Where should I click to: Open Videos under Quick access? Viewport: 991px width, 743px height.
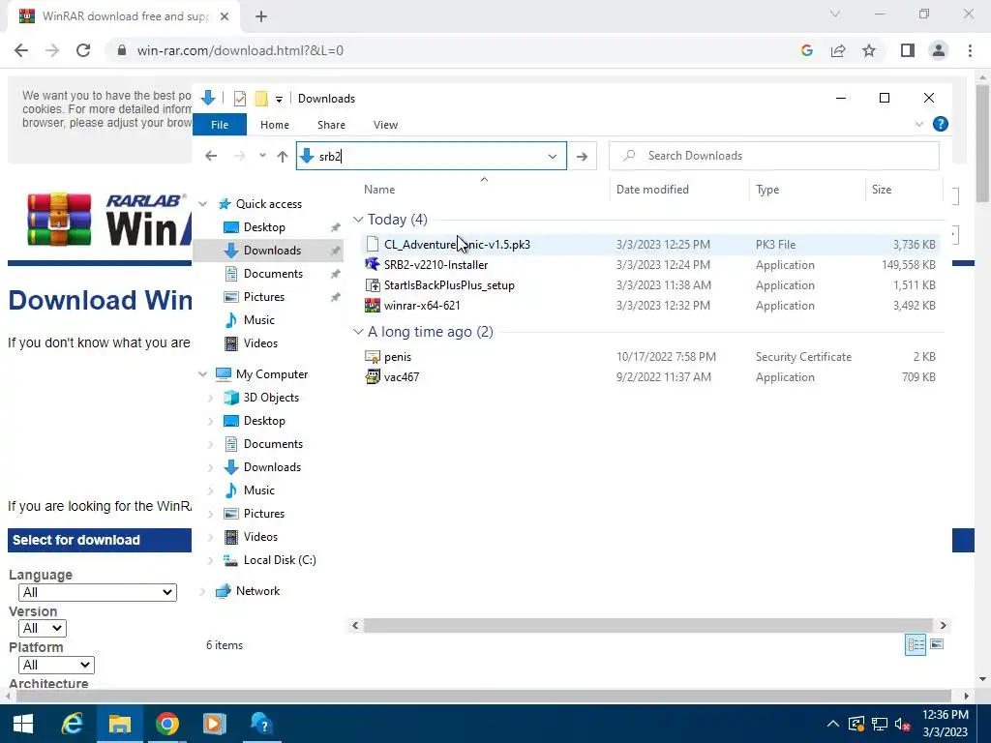[x=260, y=343]
